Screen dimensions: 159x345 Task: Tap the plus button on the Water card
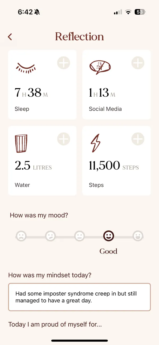point(64,139)
